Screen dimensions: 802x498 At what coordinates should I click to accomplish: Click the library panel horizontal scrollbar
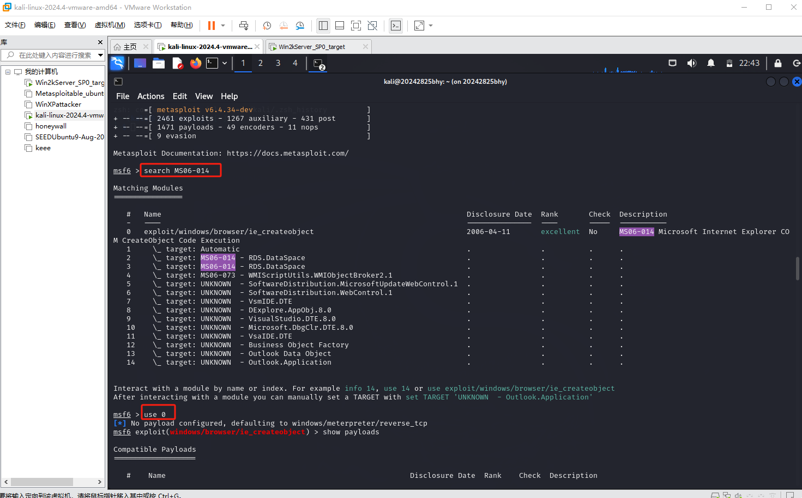[x=42, y=482]
